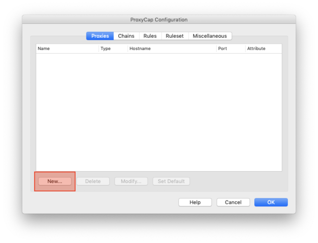The image size is (318, 243).
Task: Open the Rules tab
Action: (150, 36)
